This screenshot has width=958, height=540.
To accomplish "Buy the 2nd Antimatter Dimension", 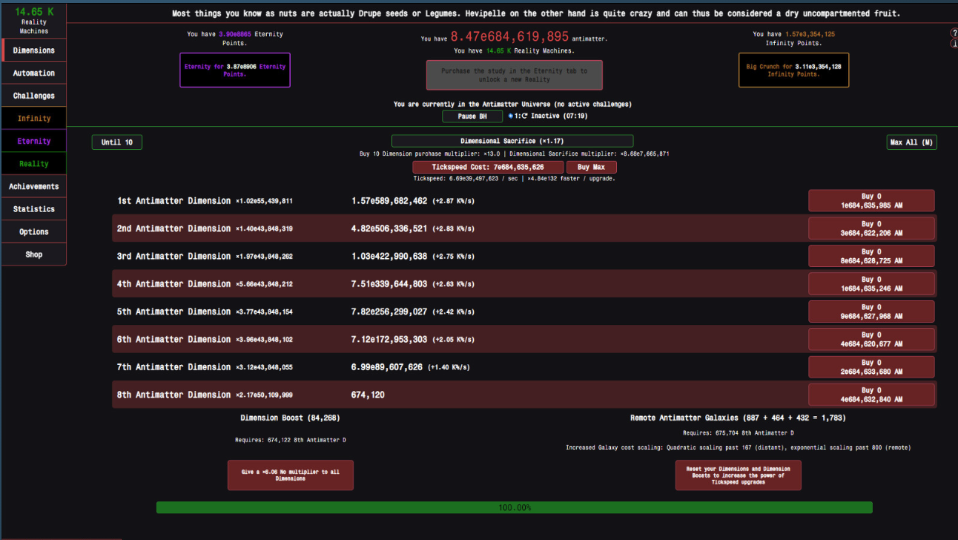I will (871, 228).
